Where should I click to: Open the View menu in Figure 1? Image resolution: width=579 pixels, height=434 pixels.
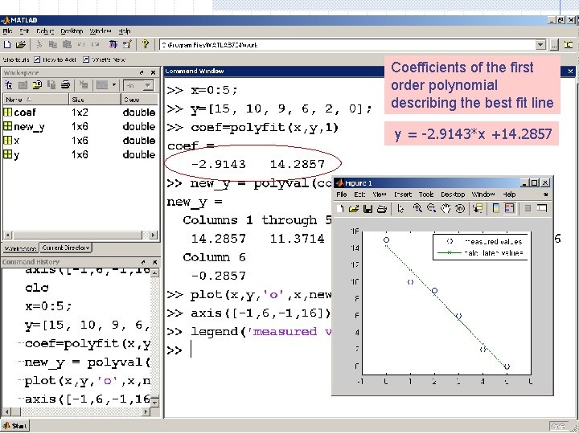click(x=380, y=194)
